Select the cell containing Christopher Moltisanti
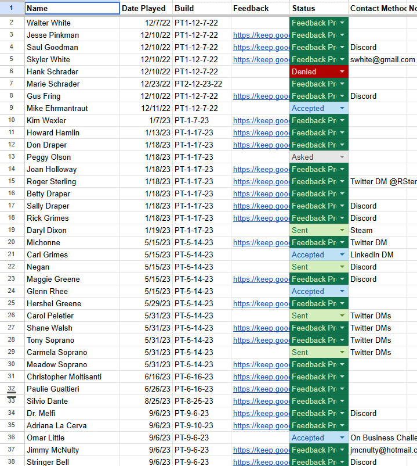 click(72, 377)
